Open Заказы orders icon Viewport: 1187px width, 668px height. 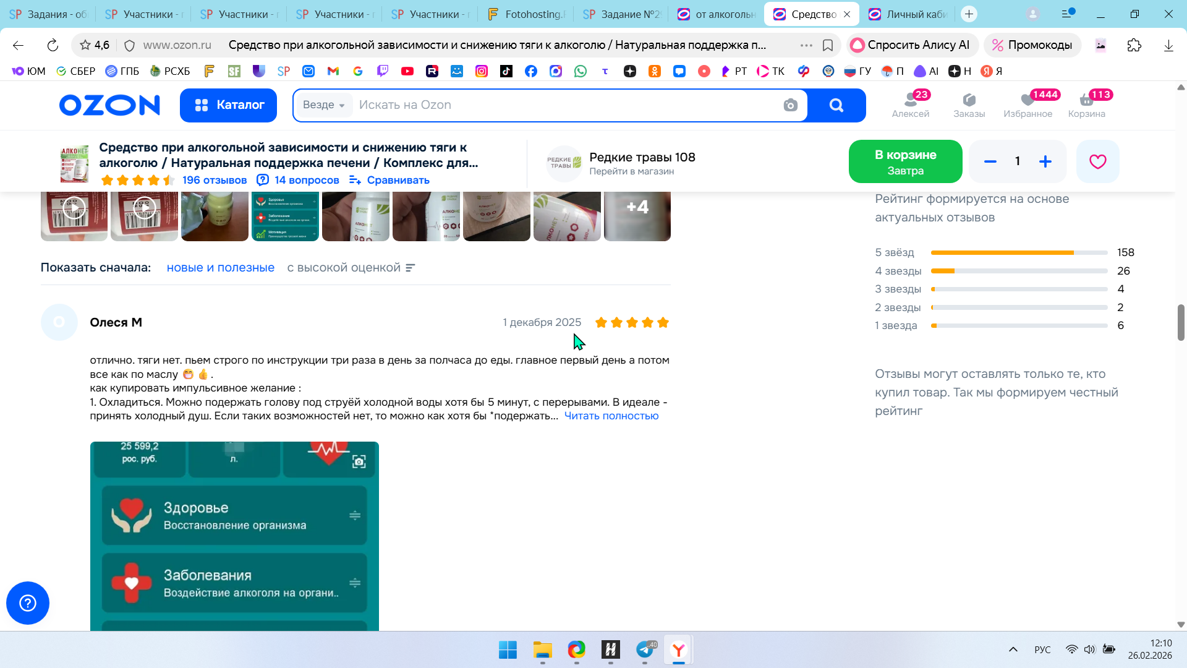969,105
